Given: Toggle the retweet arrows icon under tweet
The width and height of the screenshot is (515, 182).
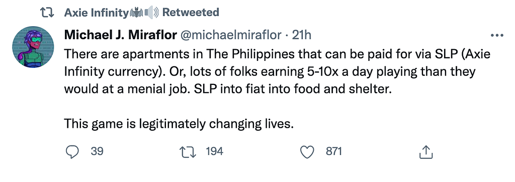Looking at the screenshot, I should tap(189, 152).
